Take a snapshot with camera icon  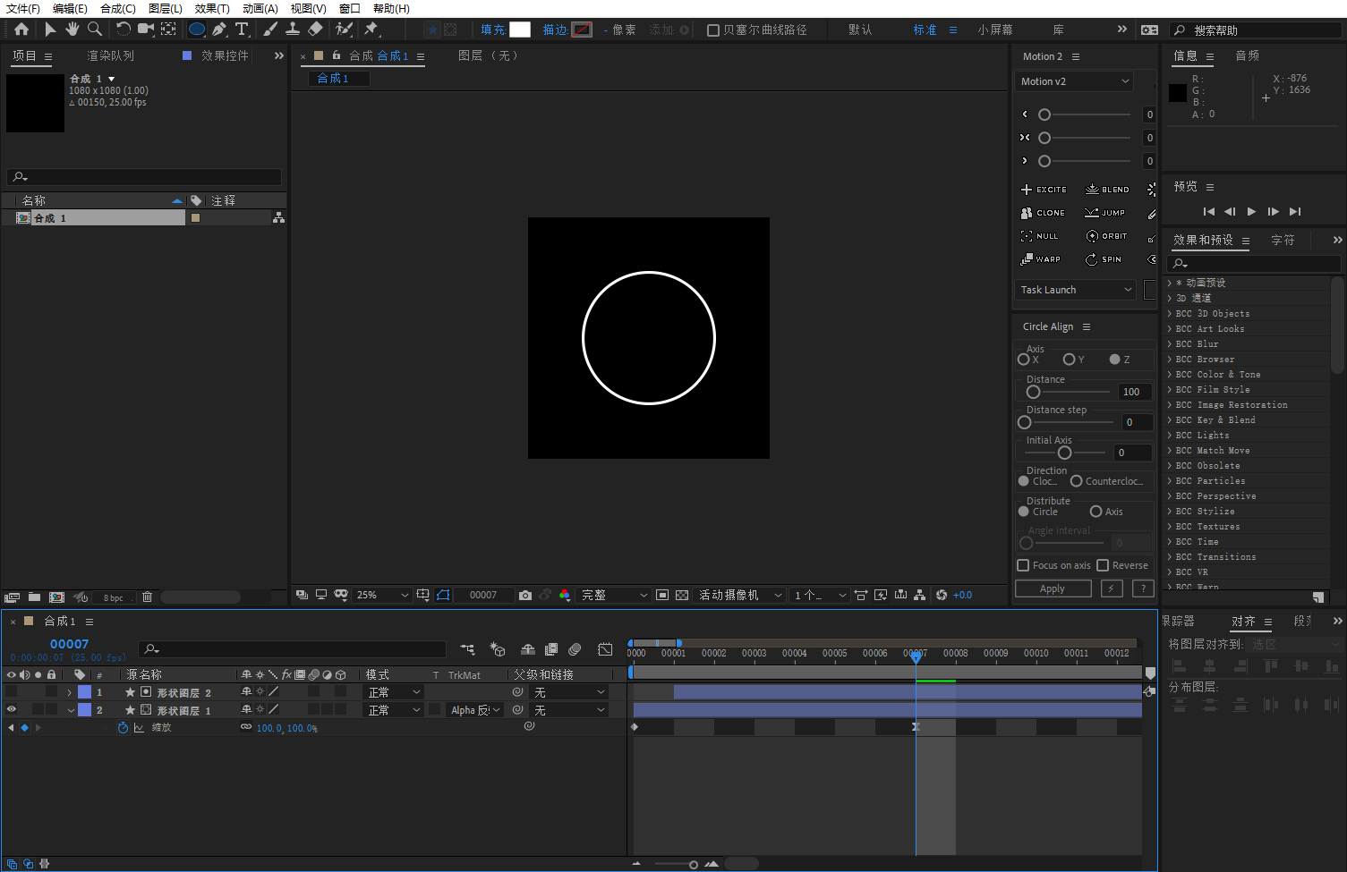(525, 595)
